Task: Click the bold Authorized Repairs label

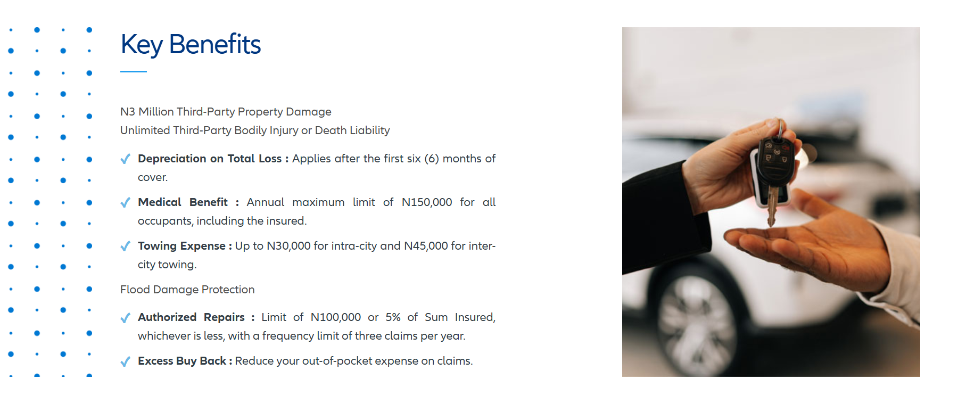Action: coord(191,317)
